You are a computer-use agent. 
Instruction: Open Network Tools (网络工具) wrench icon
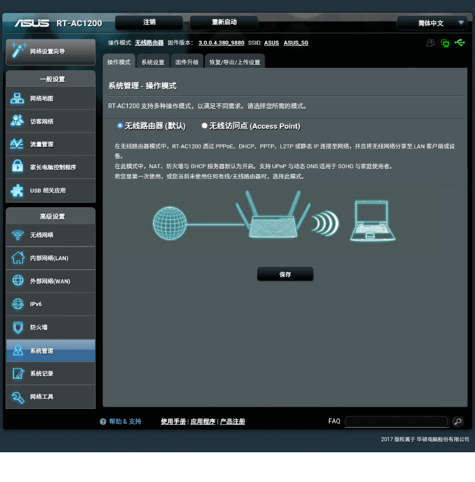click(18, 397)
